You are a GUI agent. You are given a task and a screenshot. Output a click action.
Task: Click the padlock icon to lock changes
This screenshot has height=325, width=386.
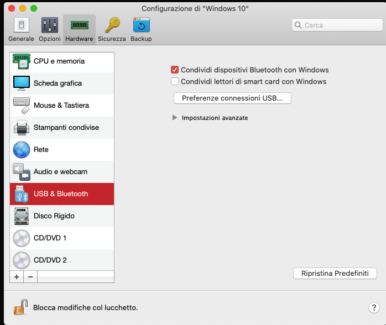20,307
